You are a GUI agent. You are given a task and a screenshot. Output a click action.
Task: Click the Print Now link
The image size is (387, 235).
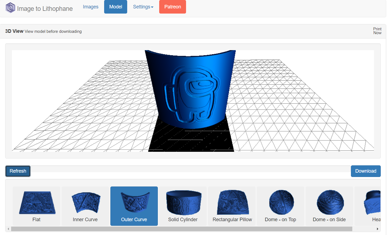pos(377,31)
